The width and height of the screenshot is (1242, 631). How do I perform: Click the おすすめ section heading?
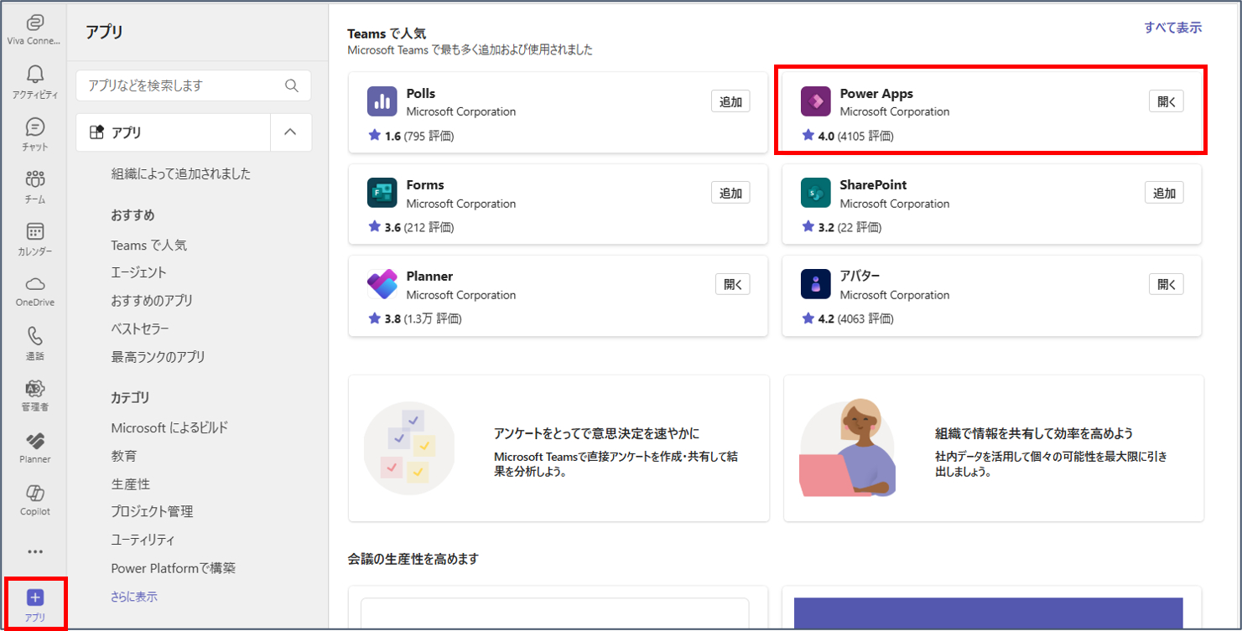click(x=133, y=215)
